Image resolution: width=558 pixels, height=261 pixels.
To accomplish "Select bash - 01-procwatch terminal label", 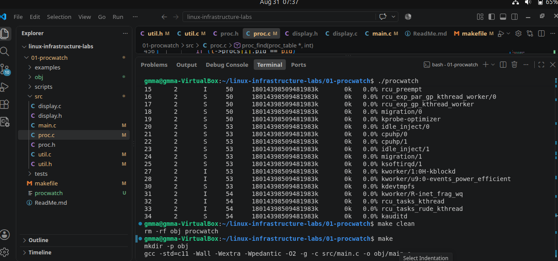I will click(451, 65).
